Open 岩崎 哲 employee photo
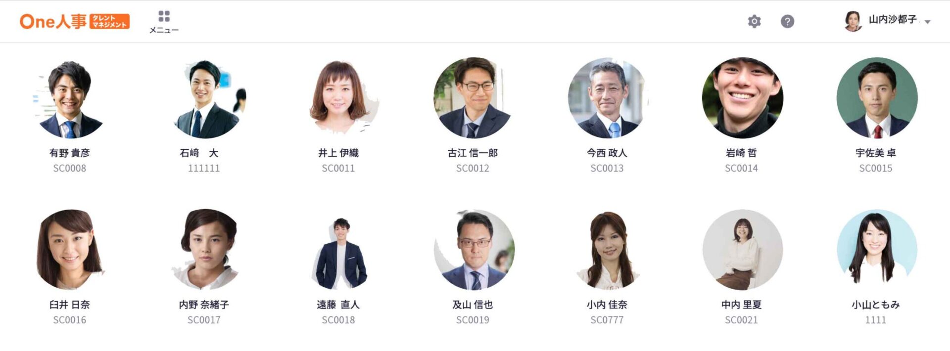Screen dimensions: 950x351 pyautogui.click(x=741, y=98)
